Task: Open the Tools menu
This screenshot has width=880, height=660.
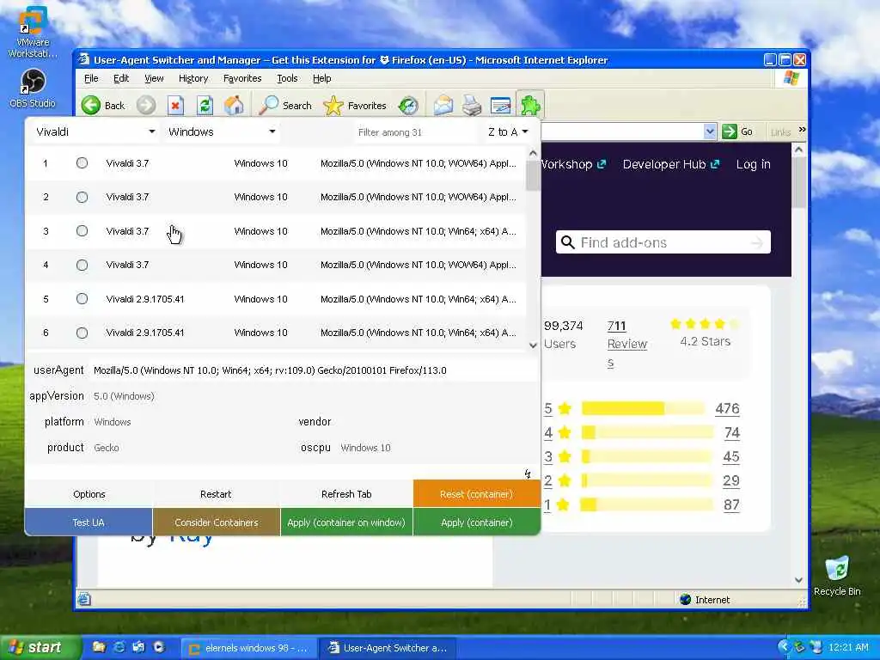Action: coord(287,78)
